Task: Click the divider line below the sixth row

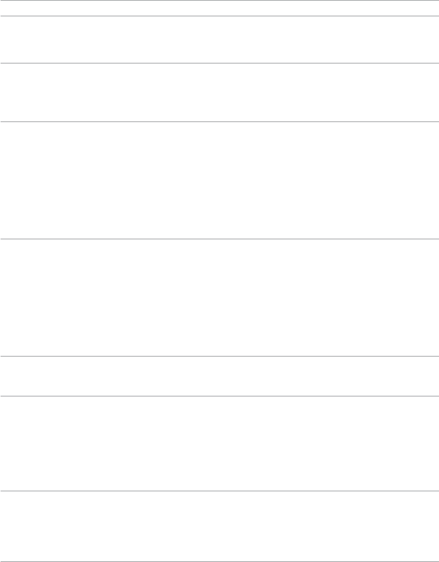Action: (219, 396)
